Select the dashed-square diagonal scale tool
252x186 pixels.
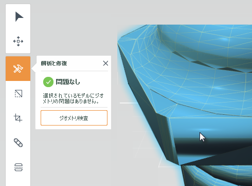18,93
